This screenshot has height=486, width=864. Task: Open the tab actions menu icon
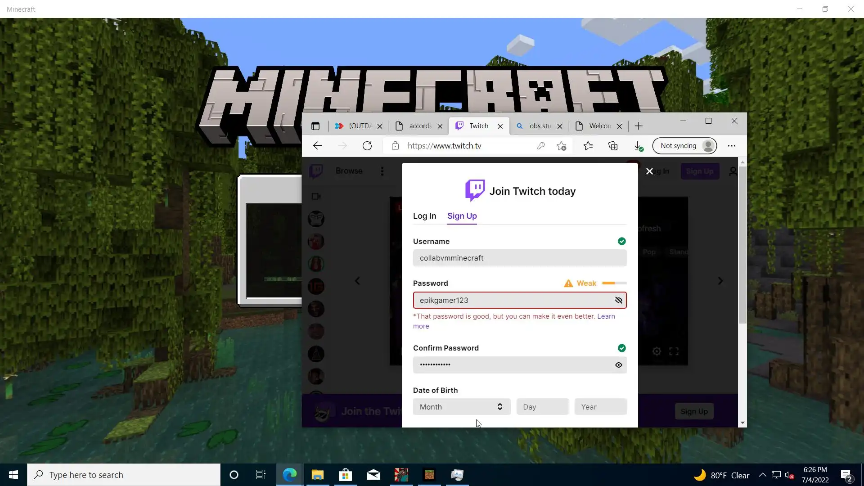[315, 126]
